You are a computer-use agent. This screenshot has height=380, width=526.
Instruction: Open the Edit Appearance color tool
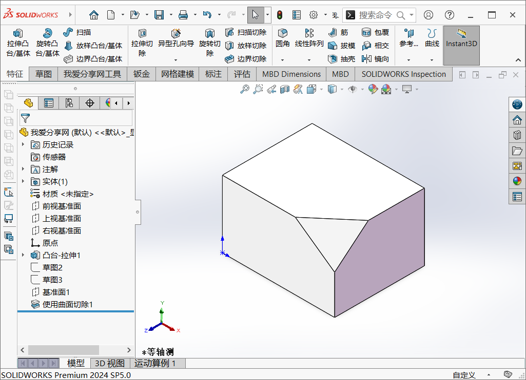point(373,89)
